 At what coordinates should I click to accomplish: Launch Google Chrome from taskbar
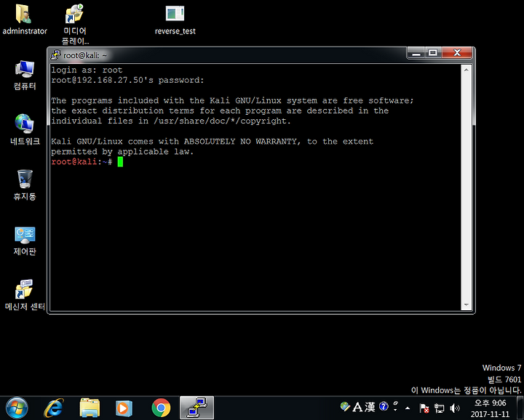pos(161,408)
